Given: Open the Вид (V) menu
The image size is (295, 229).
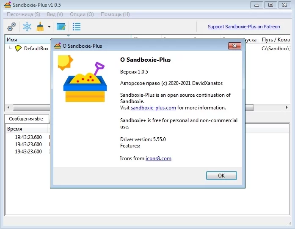Looking at the screenshot, I should tap(55, 14).
